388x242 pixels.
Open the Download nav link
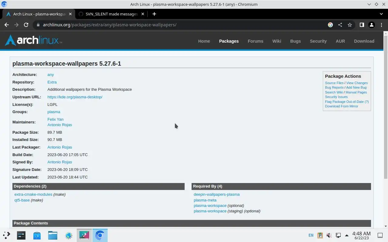coord(364,41)
